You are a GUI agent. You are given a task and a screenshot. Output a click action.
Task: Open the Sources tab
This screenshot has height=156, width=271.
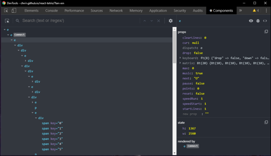pyautogui.click(x=97, y=10)
